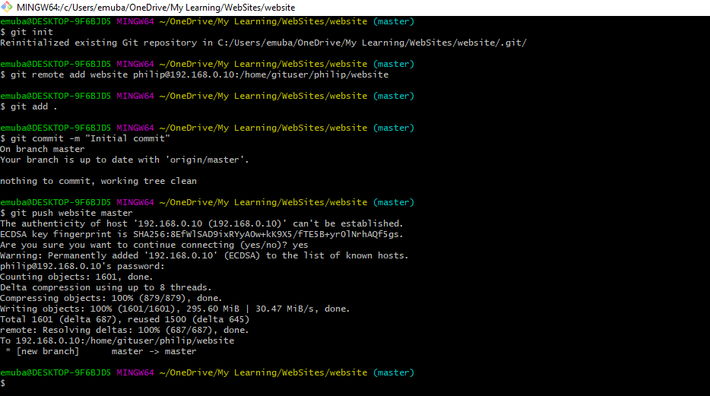The width and height of the screenshot is (710, 396).
Task: Click the '[new branch] master -> master' line
Action: [x=101, y=351]
